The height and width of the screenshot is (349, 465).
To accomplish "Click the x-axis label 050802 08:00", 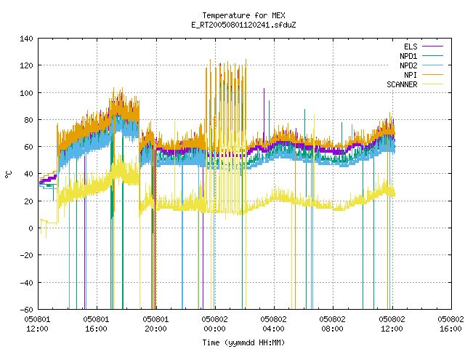I will [333, 324].
